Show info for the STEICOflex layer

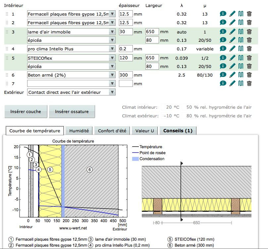point(223,58)
